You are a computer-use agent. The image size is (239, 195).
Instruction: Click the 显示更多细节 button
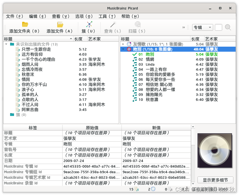[215, 180]
